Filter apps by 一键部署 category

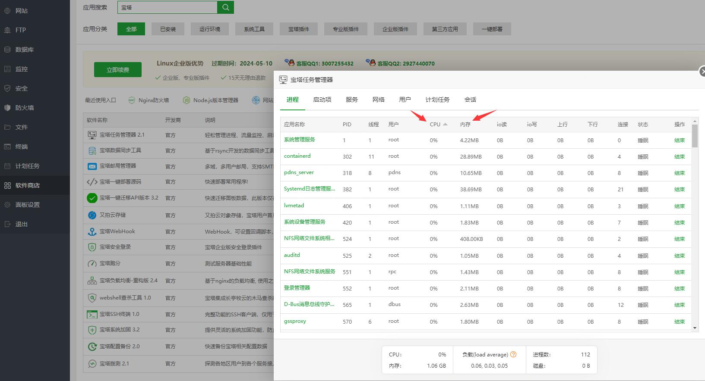point(492,29)
